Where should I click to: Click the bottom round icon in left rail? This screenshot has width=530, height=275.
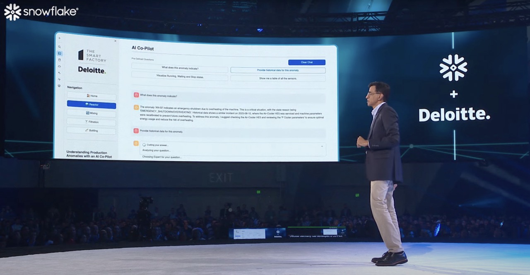59,86
